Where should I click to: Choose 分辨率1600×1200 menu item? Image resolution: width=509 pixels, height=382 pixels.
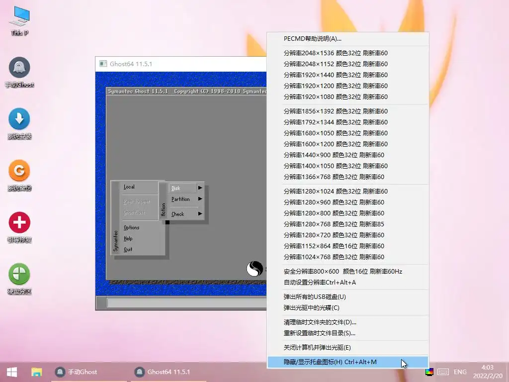pos(347,144)
